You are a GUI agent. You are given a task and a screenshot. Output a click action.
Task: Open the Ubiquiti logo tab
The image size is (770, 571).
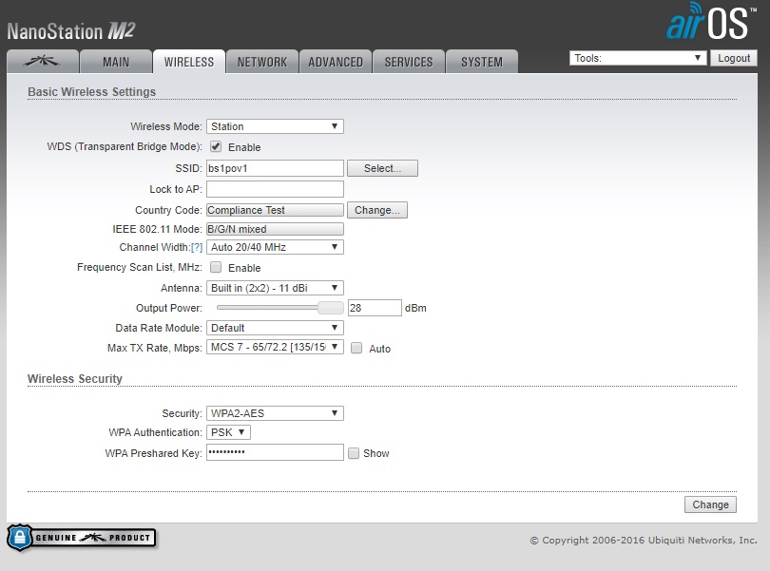[42, 62]
